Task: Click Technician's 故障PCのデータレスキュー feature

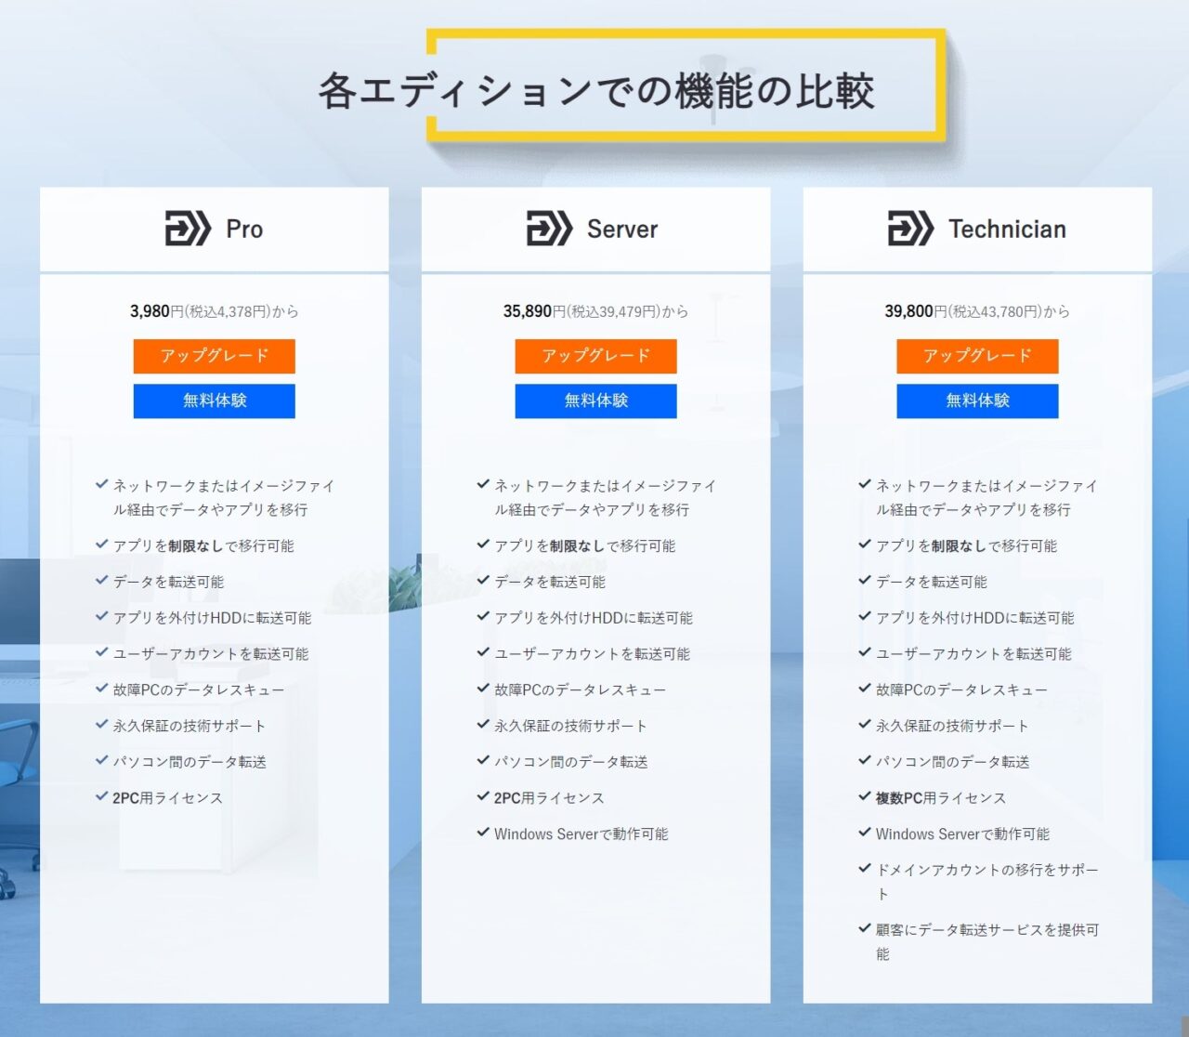Action: click(x=961, y=690)
